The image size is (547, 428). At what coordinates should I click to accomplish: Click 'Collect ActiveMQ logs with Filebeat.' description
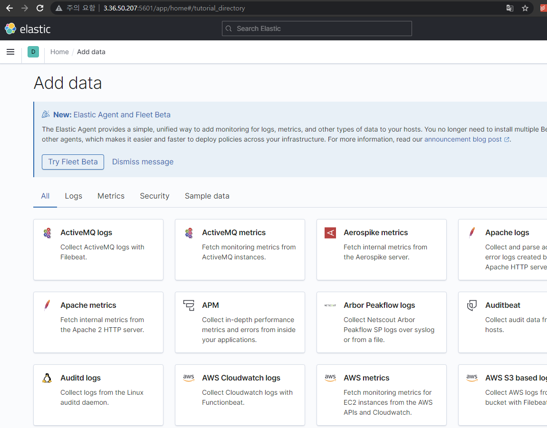[102, 252]
